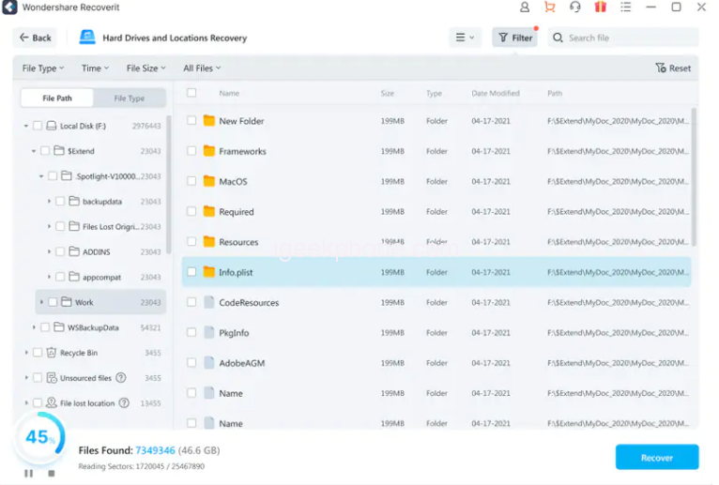Viewport: 719px width, 485px height.
Task: Click the red gift box icon
Action: pos(600,8)
